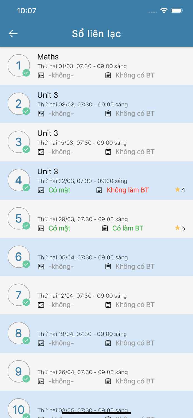The image size is (193, 418).
Task: Tap green checkmark badge on lesson 6
Action: (x=26, y=264)
